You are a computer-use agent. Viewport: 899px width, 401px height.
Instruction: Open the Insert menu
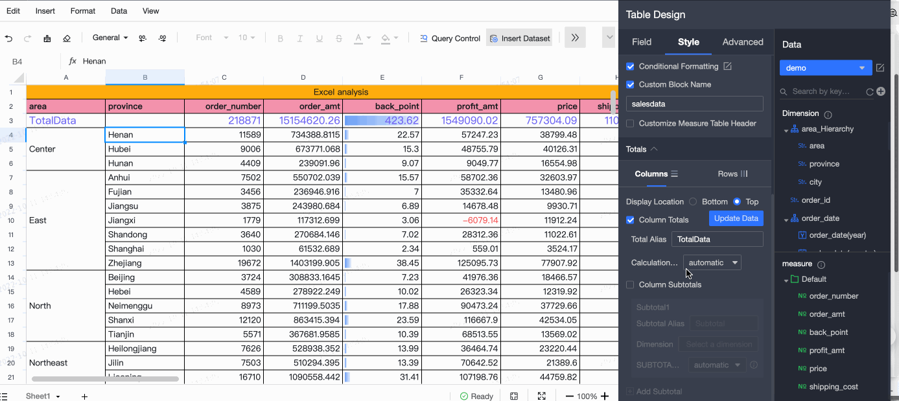tap(45, 11)
